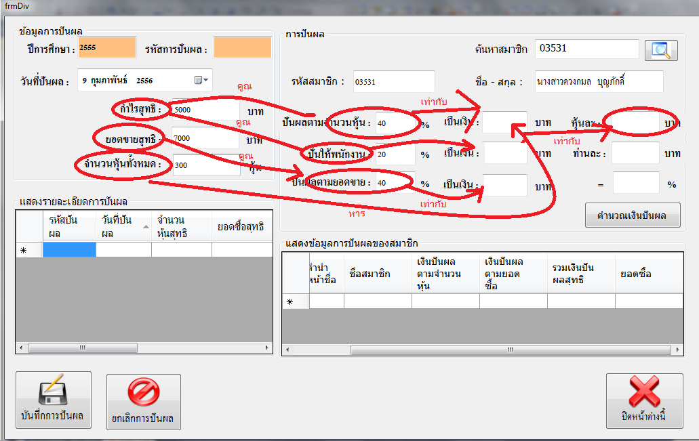Click the red prohibition cancel icon
The width and height of the screenshot is (699, 441).
142,392
